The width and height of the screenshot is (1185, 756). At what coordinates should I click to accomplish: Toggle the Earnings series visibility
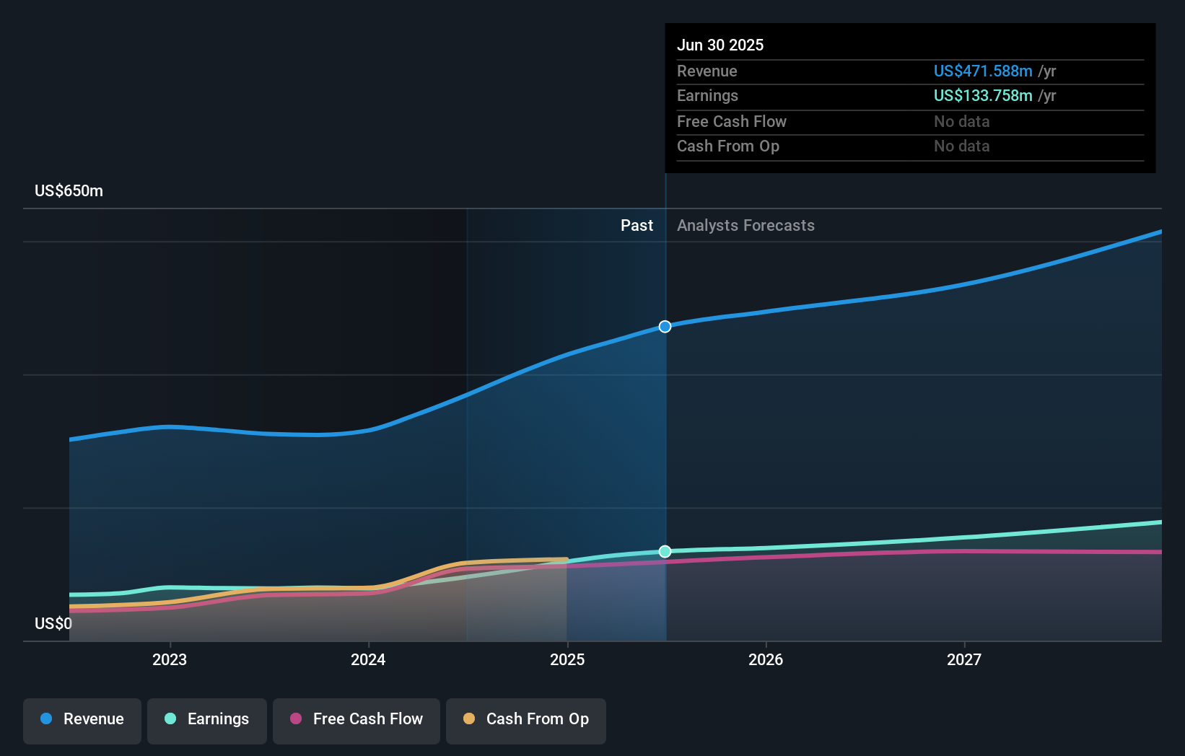pyautogui.click(x=207, y=719)
